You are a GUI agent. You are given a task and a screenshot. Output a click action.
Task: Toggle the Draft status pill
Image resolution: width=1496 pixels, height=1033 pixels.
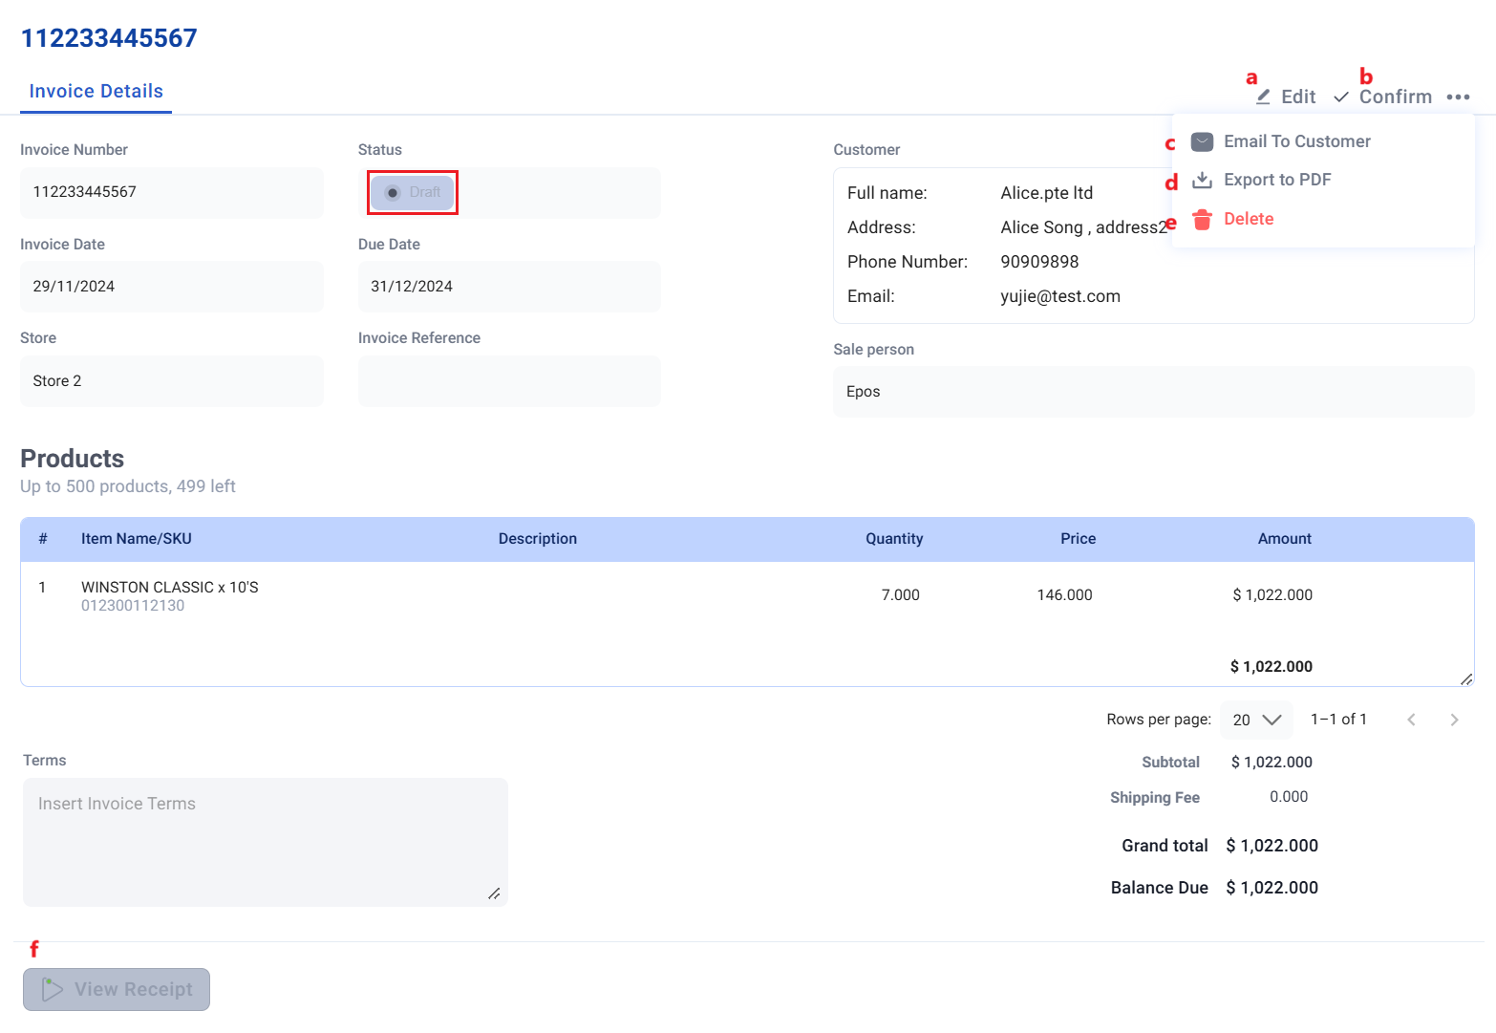(x=412, y=192)
